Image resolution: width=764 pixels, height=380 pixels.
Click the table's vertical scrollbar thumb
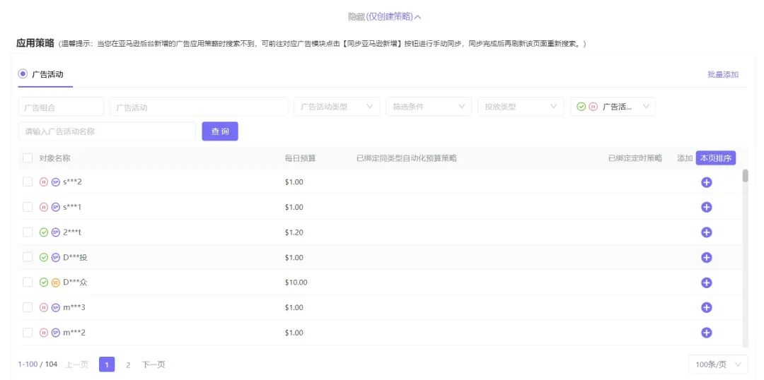coord(745,176)
